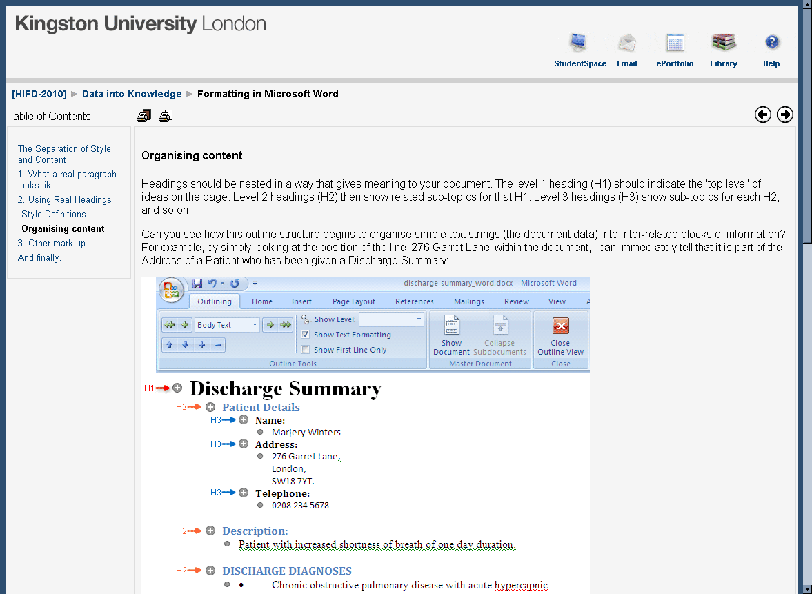Click the round Office button in Word
The width and height of the screenshot is (812, 594).
pos(171,290)
